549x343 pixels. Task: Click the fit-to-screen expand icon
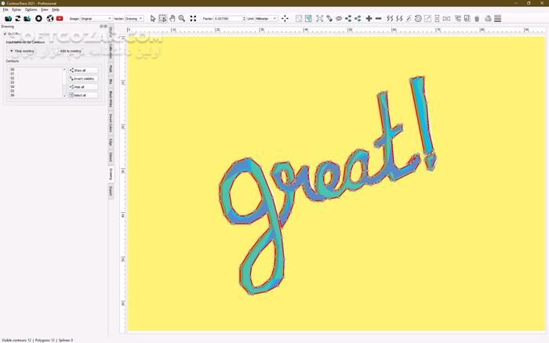coord(193,18)
